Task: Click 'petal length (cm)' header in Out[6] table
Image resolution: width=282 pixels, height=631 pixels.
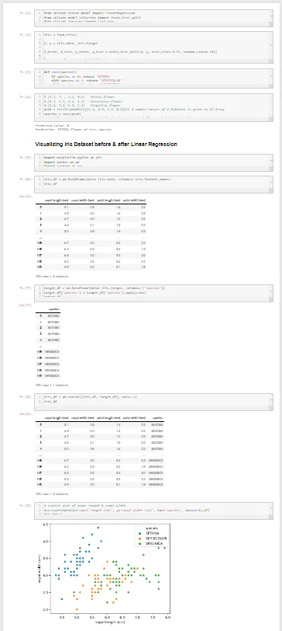Action: [108, 200]
